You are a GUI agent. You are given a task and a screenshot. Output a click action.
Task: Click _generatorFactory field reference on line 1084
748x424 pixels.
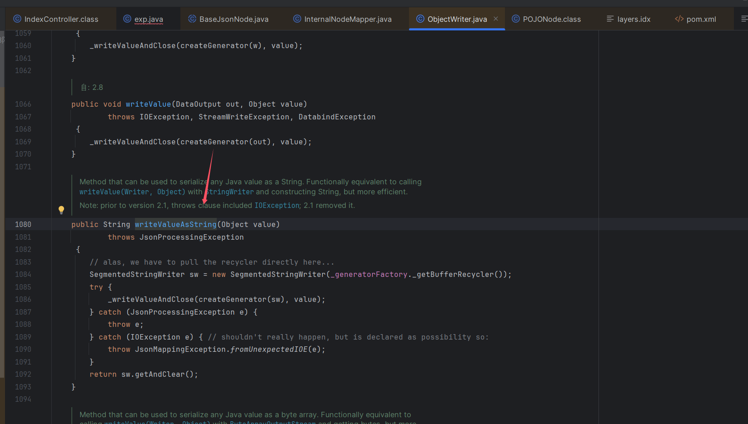pos(369,274)
